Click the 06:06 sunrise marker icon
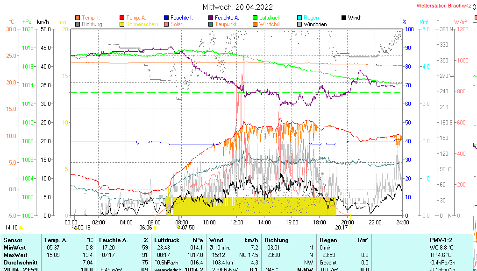This screenshot has height=271, width=477. (156, 228)
